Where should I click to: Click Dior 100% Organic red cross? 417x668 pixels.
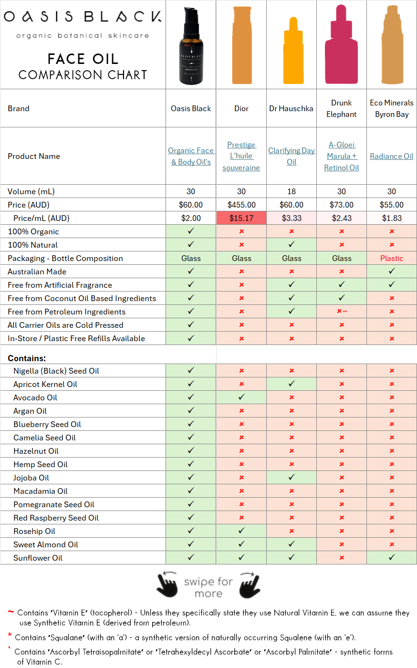coord(241,231)
